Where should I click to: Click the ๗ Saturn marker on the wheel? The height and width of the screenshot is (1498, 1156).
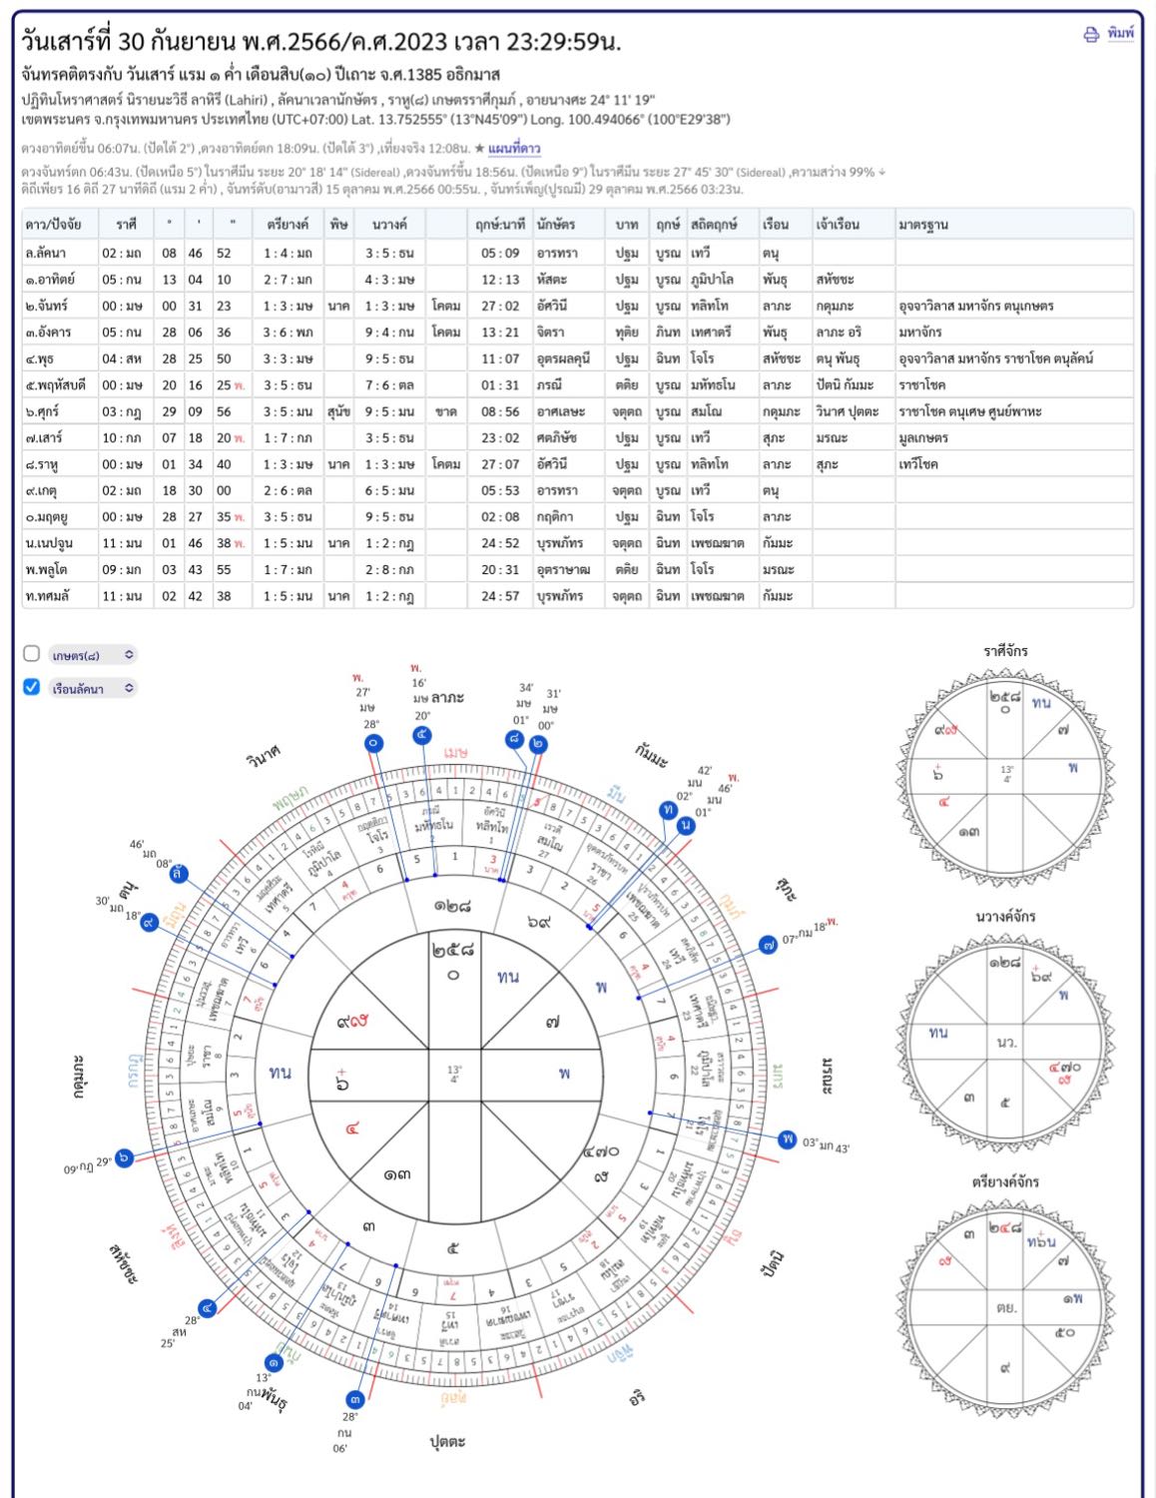pyautogui.click(x=768, y=945)
